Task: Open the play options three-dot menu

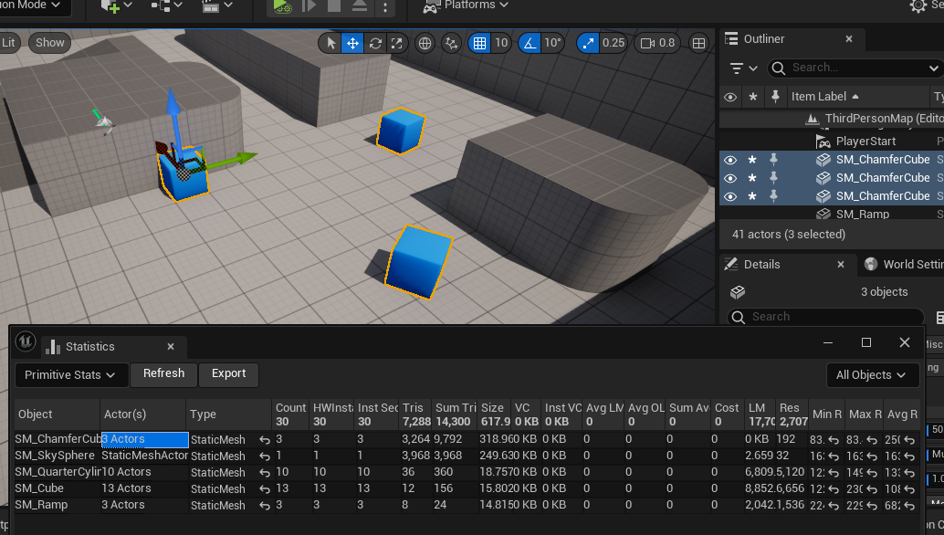Action: 385,7
